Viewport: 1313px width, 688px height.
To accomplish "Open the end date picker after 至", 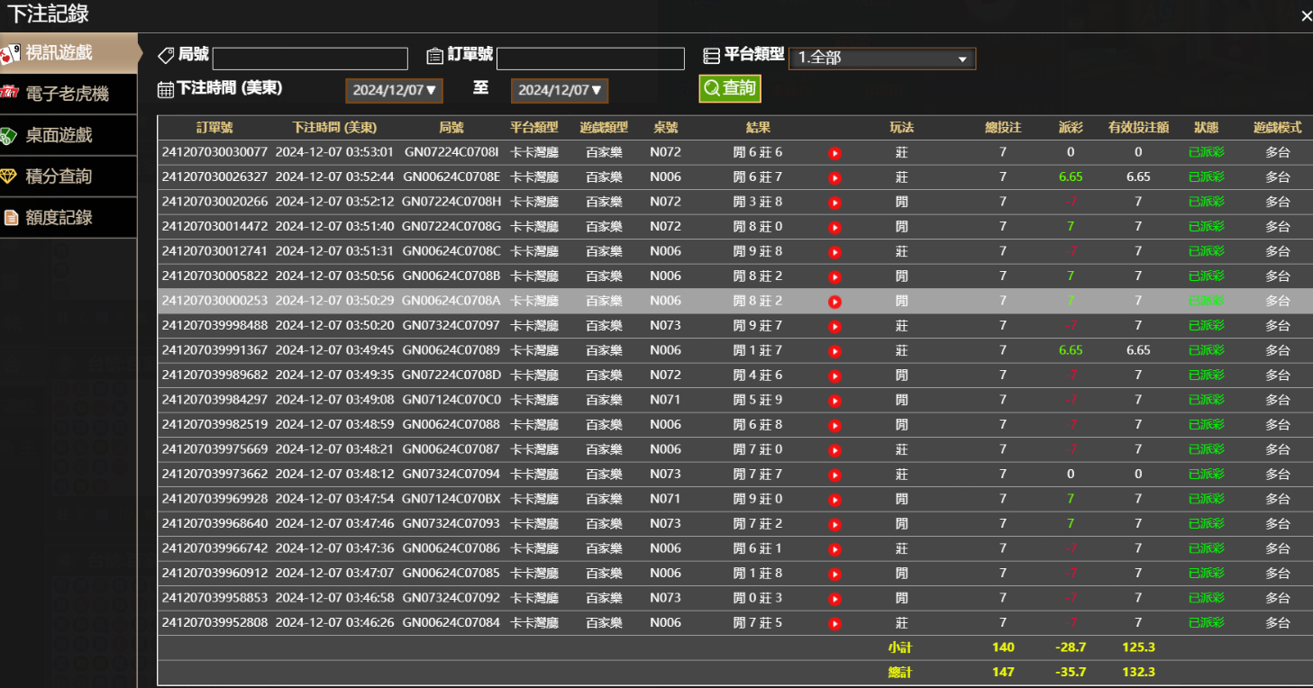I will point(559,91).
